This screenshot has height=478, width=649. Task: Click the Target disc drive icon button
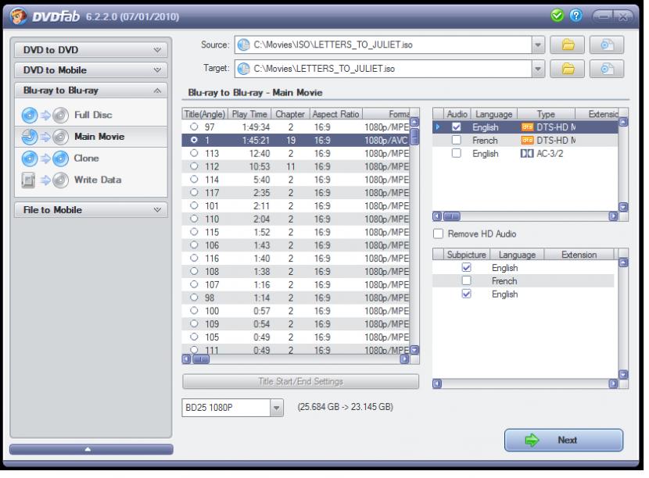click(x=606, y=69)
